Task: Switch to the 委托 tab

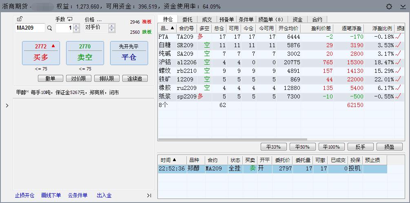Action: (187, 19)
